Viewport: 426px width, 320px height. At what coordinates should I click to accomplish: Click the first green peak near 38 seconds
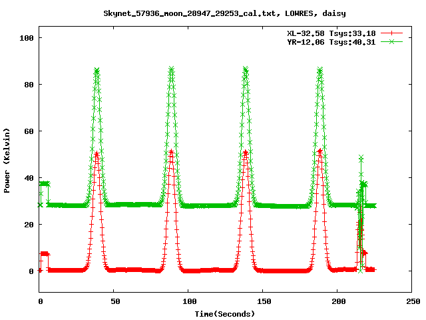point(97,71)
